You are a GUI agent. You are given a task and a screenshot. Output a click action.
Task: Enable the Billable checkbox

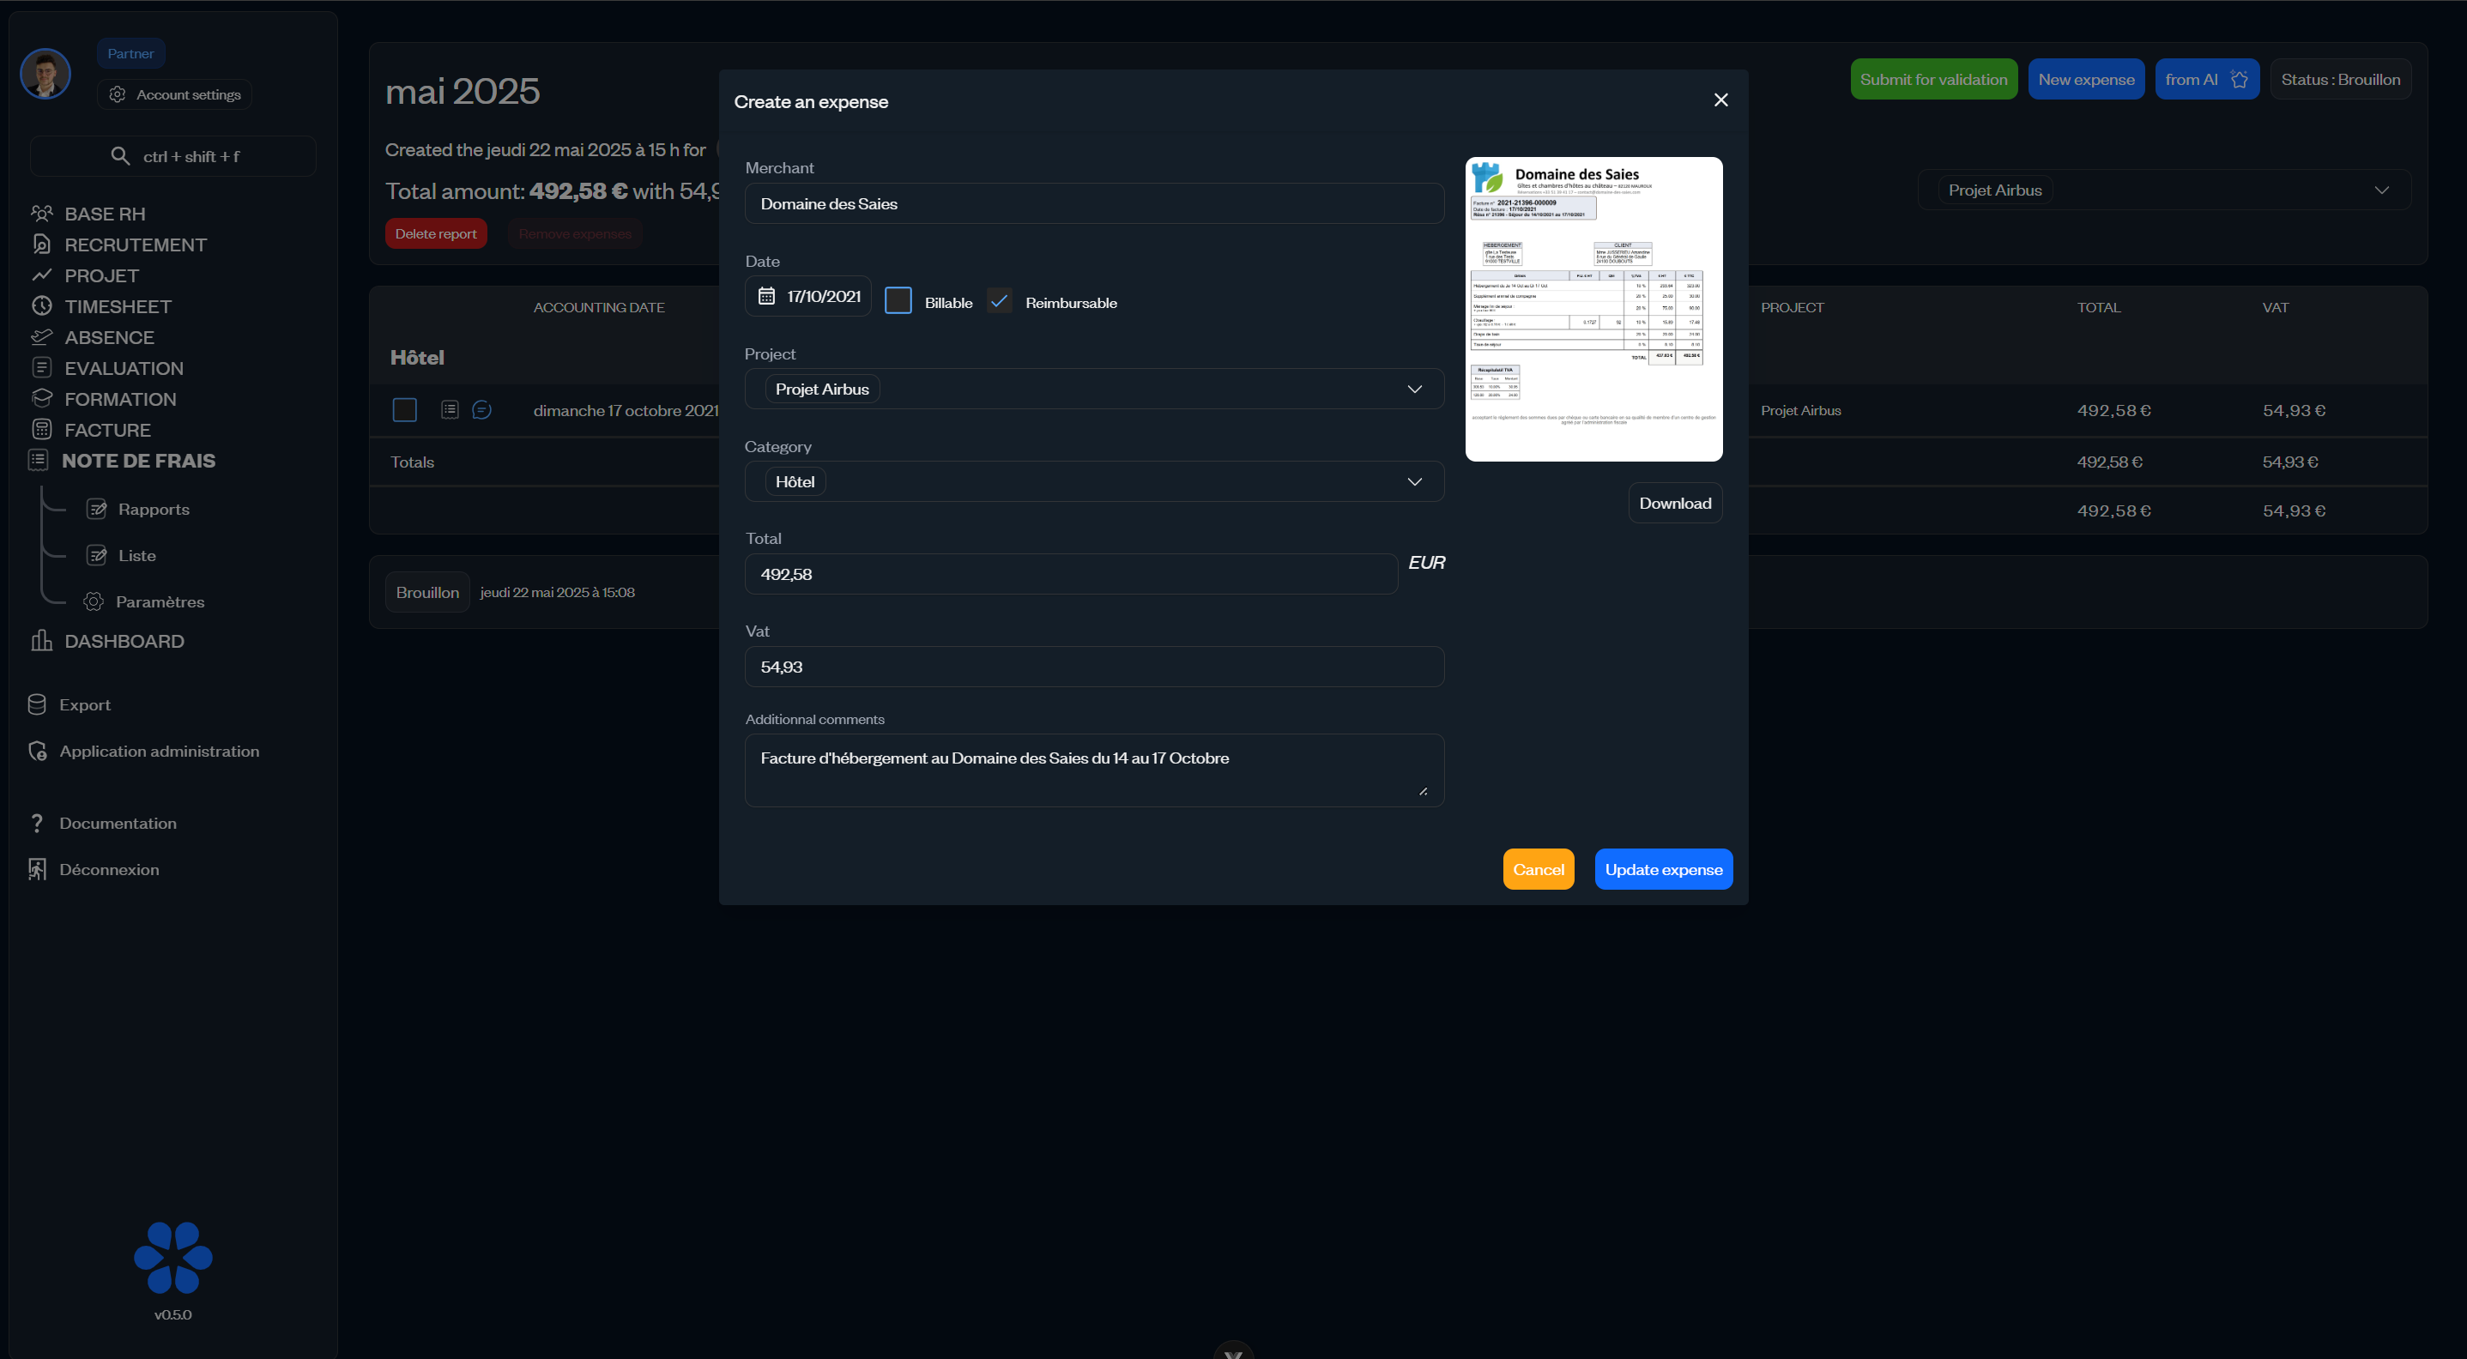[x=898, y=301]
